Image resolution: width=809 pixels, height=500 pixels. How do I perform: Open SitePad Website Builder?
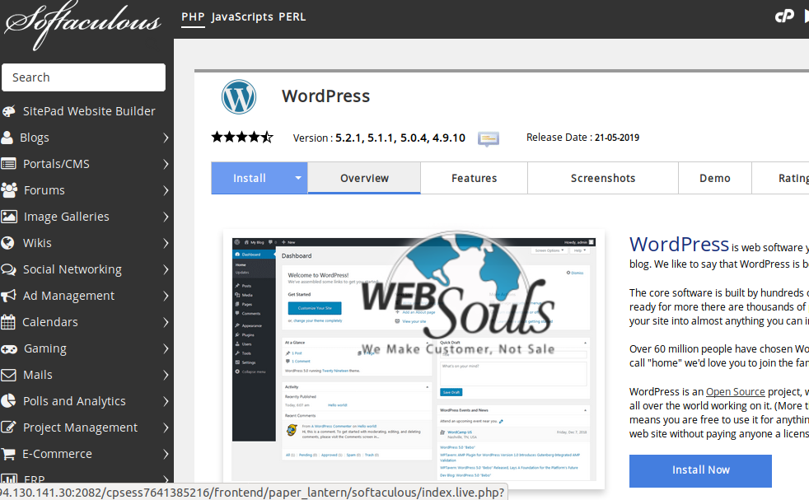(89, 111)
